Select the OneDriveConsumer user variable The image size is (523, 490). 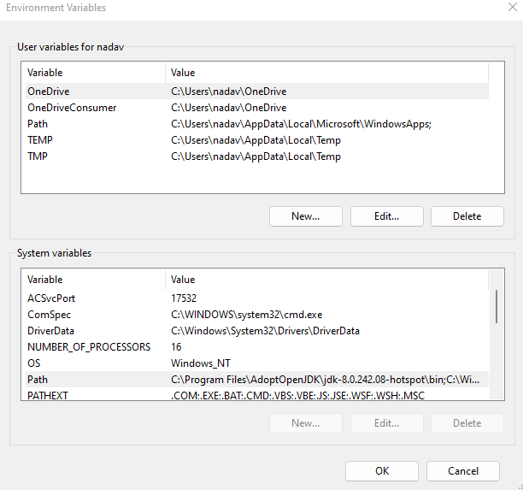(x=257, y=108)
